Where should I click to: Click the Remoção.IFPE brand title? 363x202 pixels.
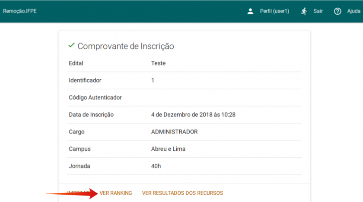20,11
